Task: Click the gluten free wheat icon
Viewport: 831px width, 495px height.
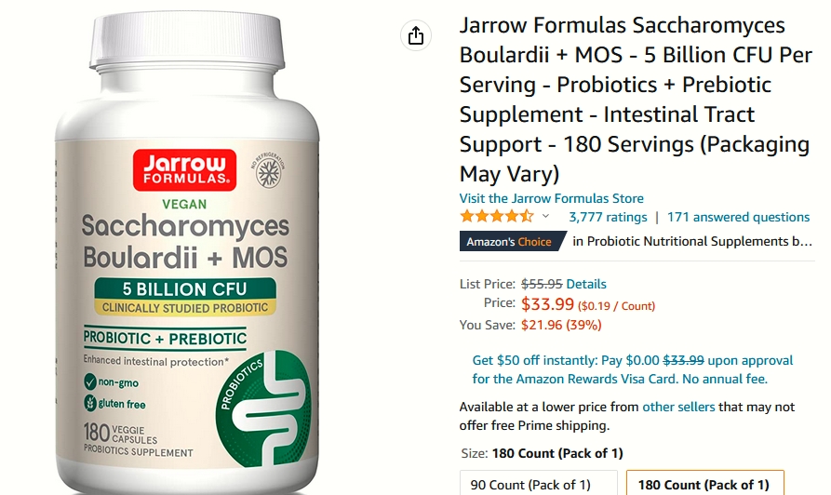Action: [90, 403]
